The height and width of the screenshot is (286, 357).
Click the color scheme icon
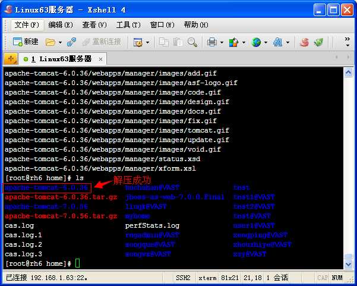[233, 42]
